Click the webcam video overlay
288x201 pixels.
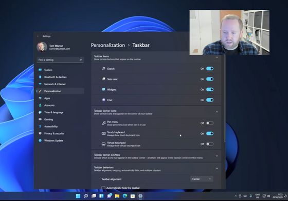click(x=229, y=32)
